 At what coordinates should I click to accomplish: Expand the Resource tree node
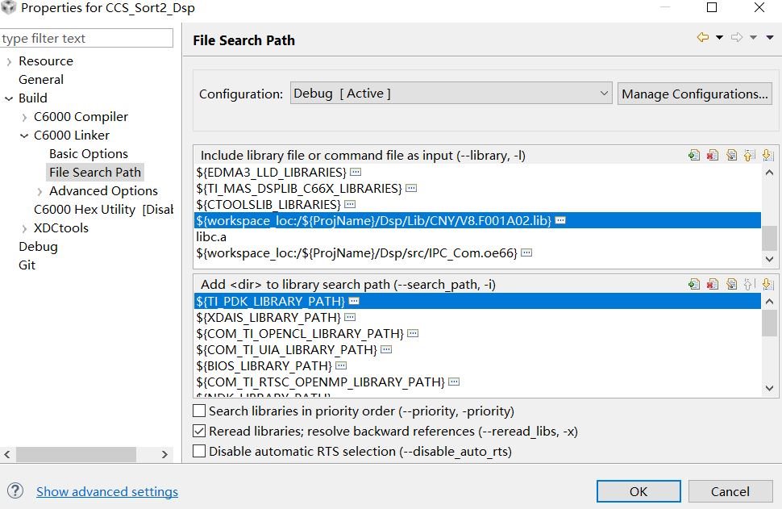pos(9,61)
